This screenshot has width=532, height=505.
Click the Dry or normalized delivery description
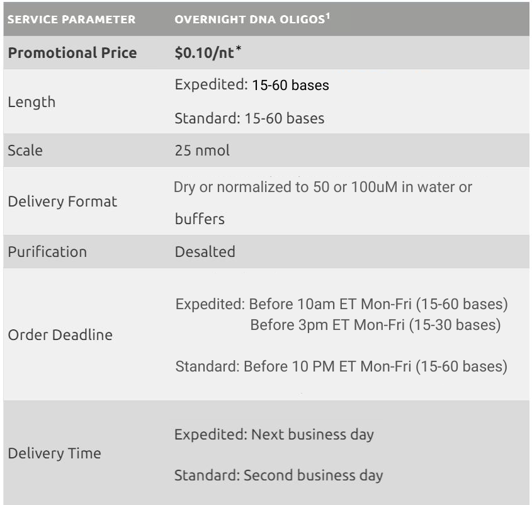(323, 188)
